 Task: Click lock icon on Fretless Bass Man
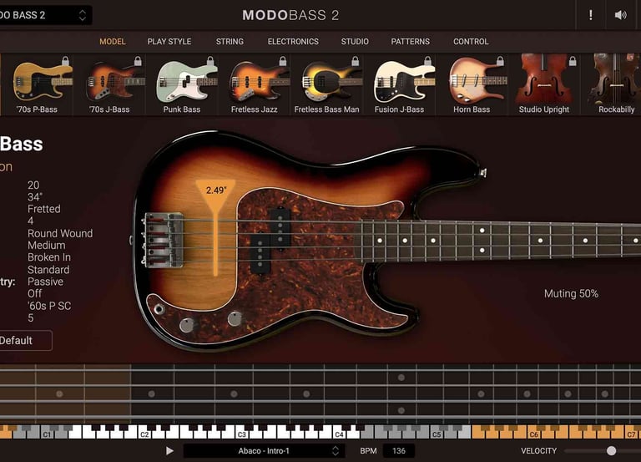click(355, 61)
